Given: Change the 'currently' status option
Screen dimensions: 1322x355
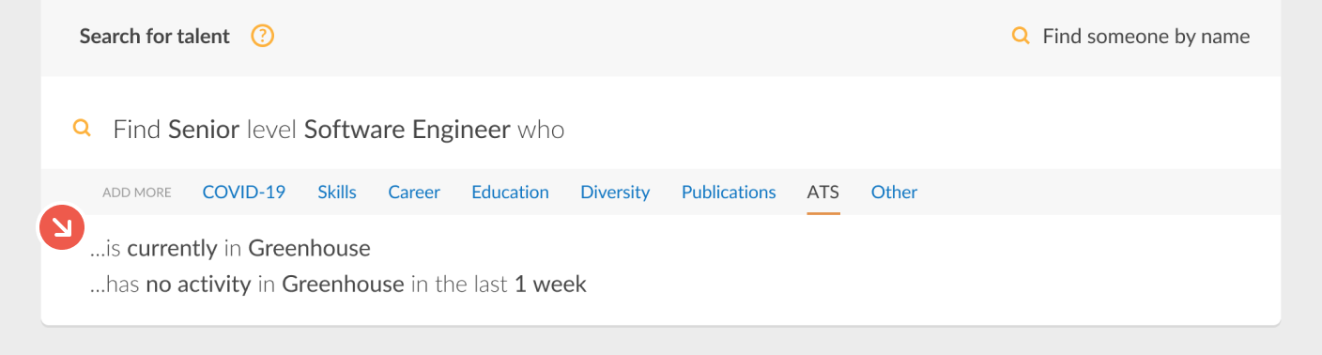Looking at the screenshot, I should (x=172, y=249).
